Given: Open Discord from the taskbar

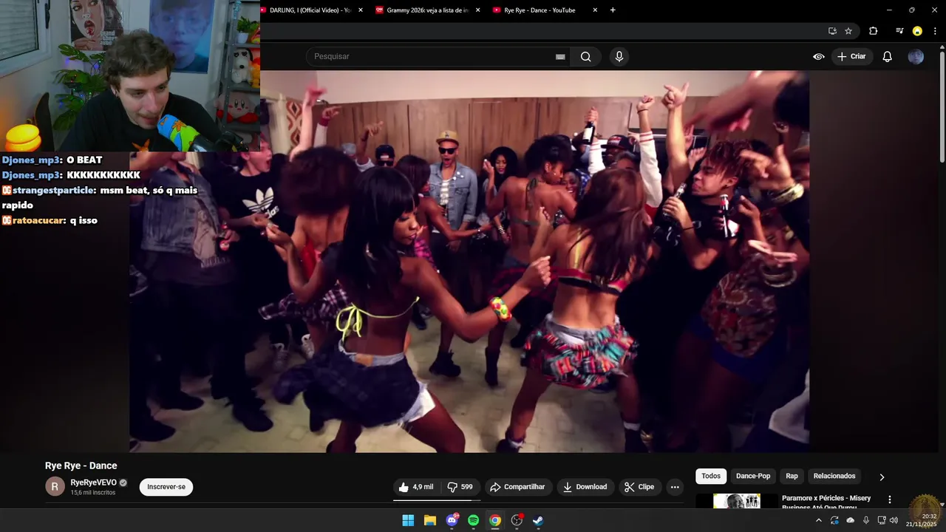Looking at the screenshot, I should pyautogui.click(x=452, y=520).
